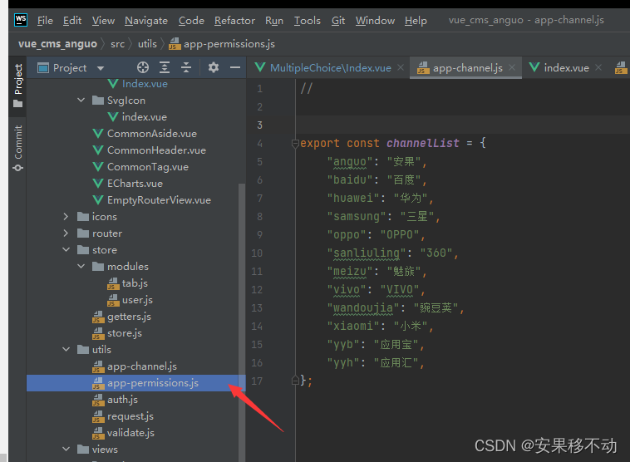Viewport: 630px width, 462px height.
Task: Open the Navigate menu
Action: pyautogui.click(x=146, y=20)
